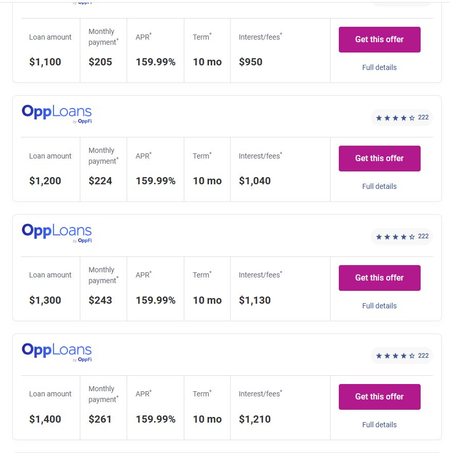
Task: Open Full details for the $1,100 loan
Action: click(x=379, y=67)
